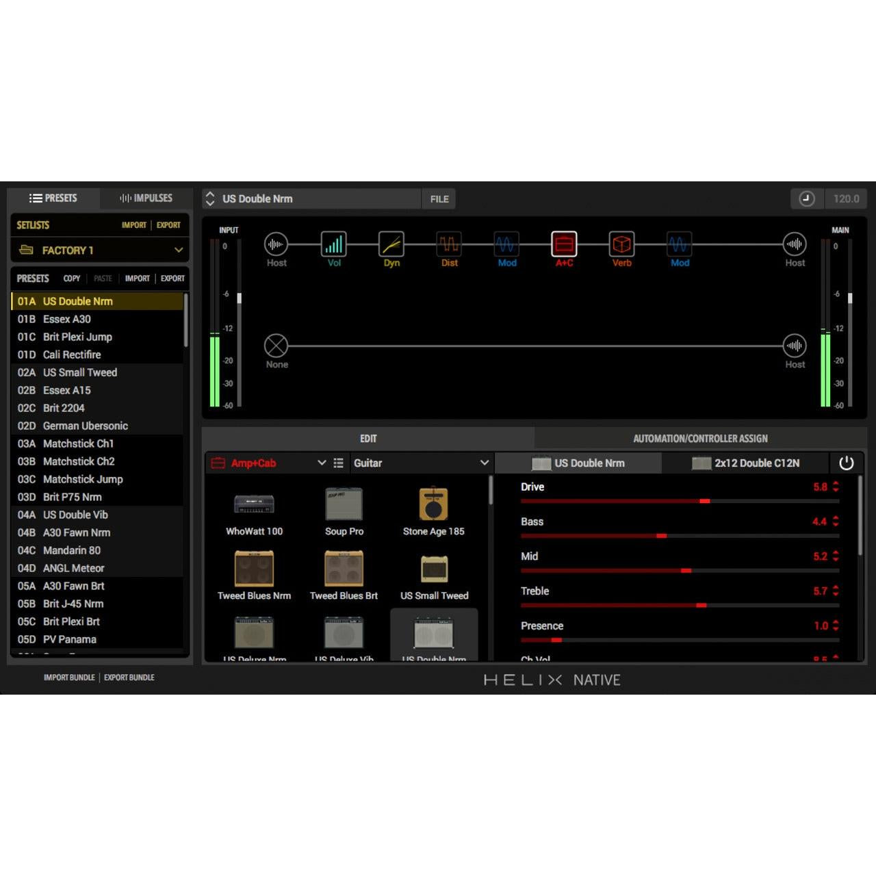Viewport: 876px width, 876px height.
Task: Switch to the Impulses tab
Action: [x=146, y=198]
